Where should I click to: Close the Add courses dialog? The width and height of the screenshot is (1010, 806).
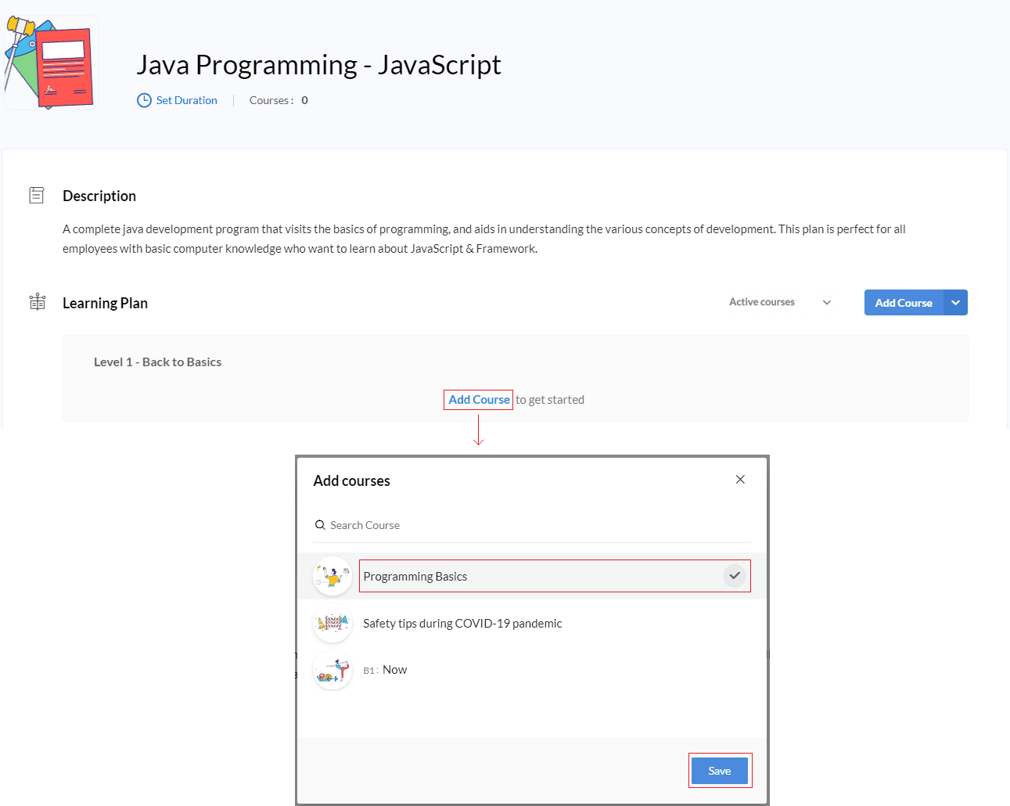tap(740, 479)
